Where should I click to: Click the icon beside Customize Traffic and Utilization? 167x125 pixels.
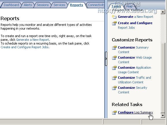(x=114, y=78)
